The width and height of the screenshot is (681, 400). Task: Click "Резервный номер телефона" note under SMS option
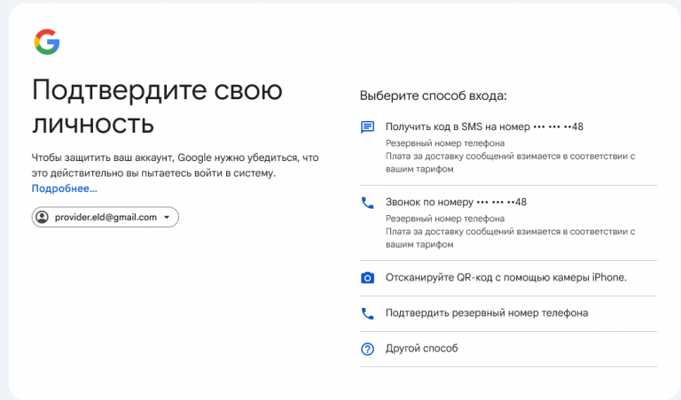445,143
